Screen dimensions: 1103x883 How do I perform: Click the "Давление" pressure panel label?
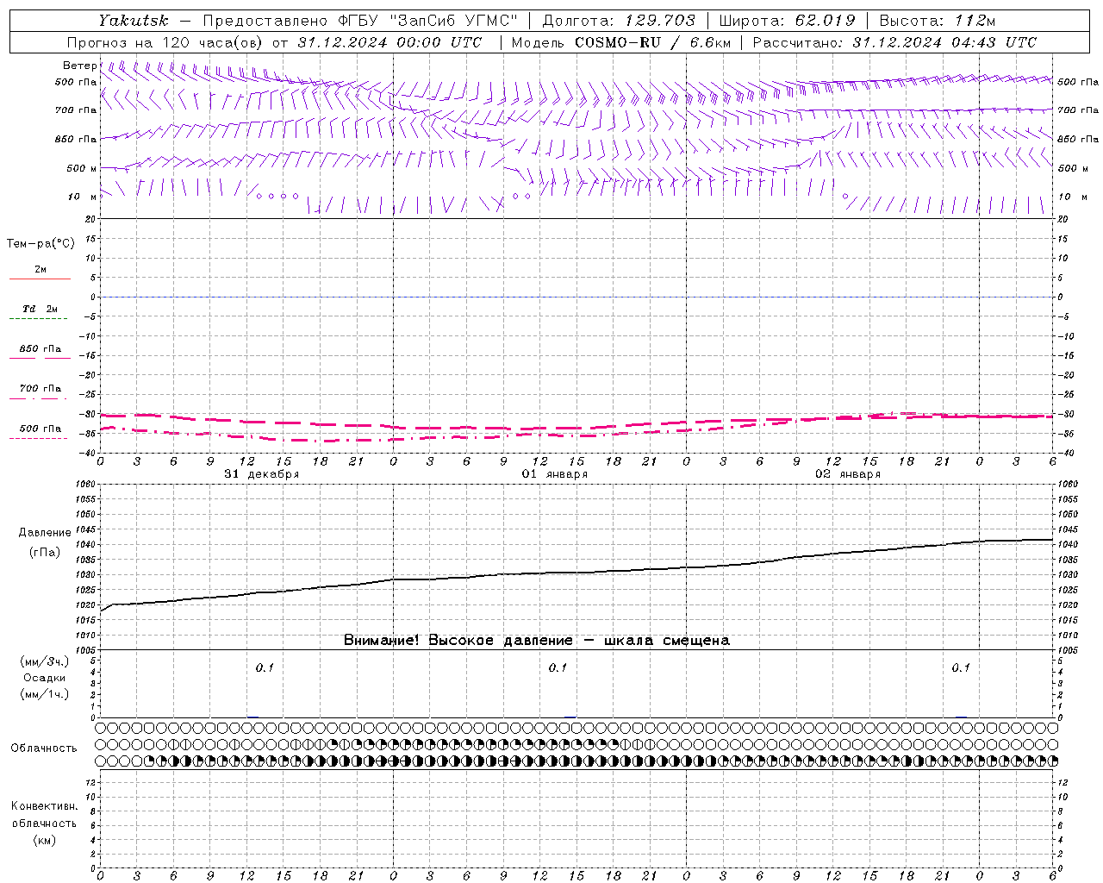tap(45, 533)
